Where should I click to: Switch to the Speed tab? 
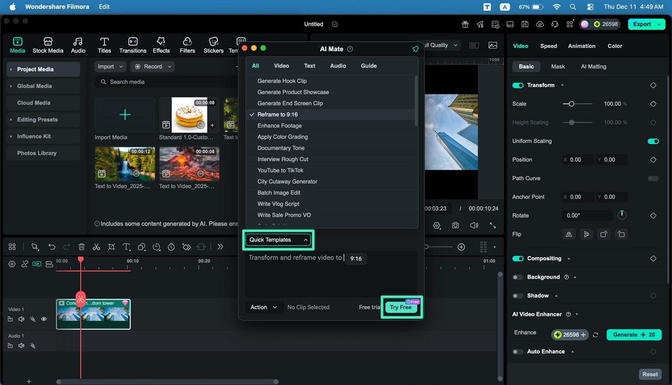coord(548,46)
